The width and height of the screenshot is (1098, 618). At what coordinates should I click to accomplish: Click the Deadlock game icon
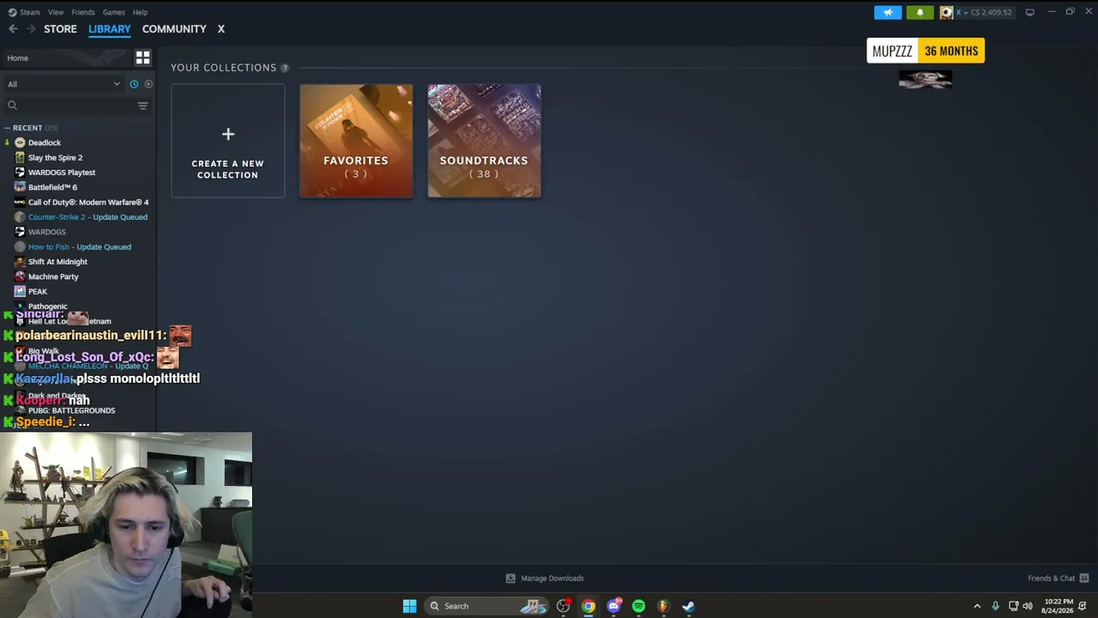[20, 142]
